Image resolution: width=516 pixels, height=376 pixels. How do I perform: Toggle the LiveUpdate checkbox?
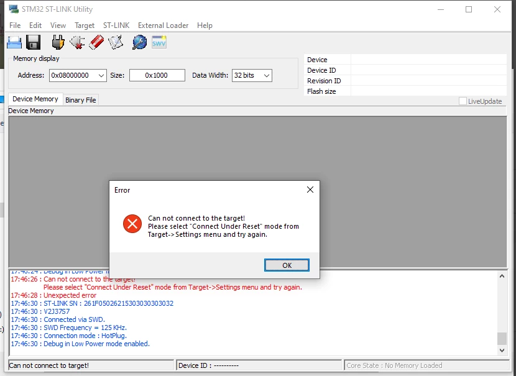[463, 101]
